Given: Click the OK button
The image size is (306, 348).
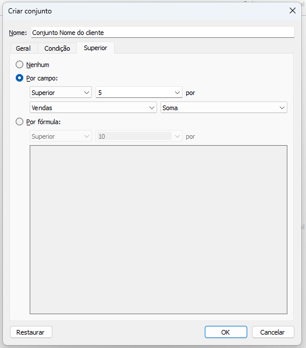Looking at the screenshot, I should point(226,332).
